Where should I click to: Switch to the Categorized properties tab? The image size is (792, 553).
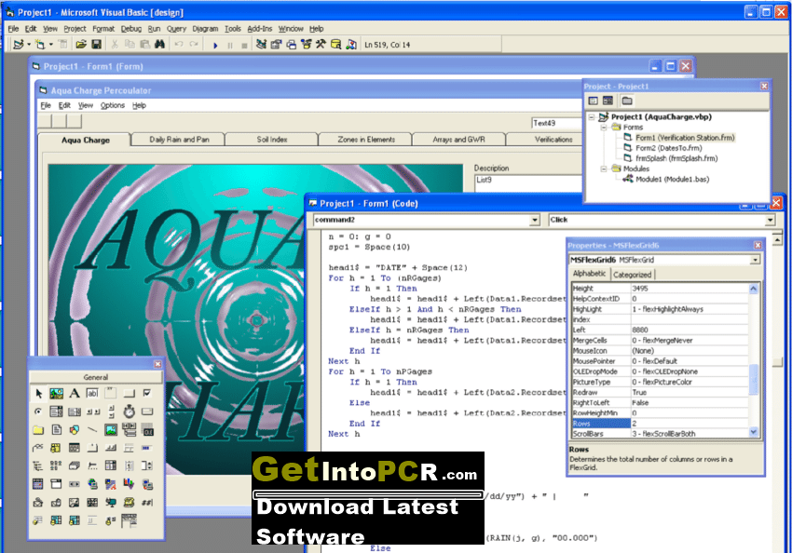pos(633,275)
